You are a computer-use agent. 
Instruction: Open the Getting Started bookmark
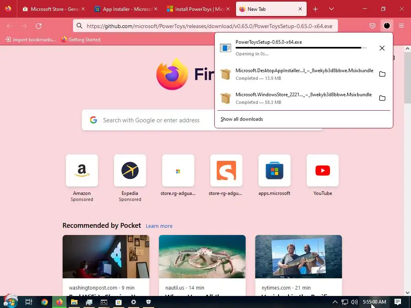(80, 40)
